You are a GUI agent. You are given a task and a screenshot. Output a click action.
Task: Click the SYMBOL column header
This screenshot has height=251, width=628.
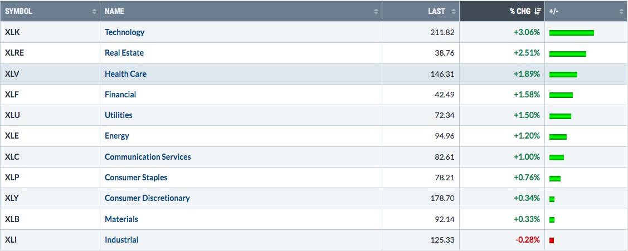click(x=50, y=11)
